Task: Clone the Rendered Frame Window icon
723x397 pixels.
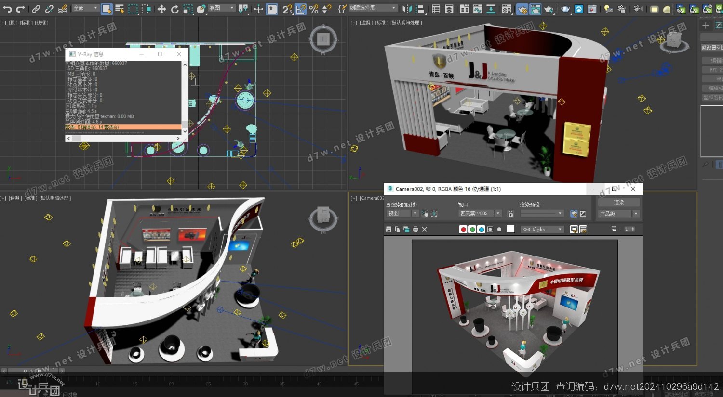Action: click(x=406, y=229)
